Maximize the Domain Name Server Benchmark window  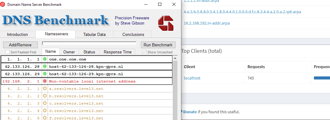[160, 4]
